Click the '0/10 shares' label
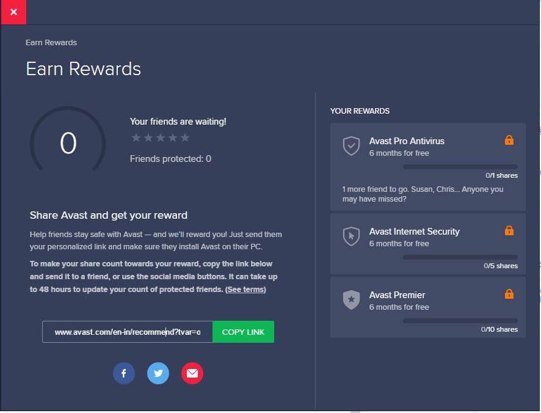 (x=499, y=329)
